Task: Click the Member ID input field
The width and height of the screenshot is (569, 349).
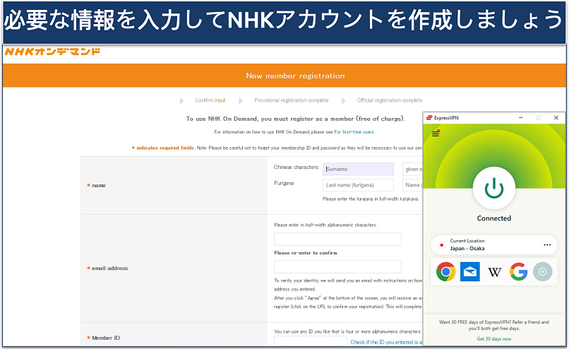Action: 310,341
